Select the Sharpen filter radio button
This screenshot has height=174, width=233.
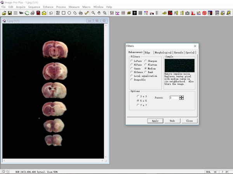click(x=146, y=61)
